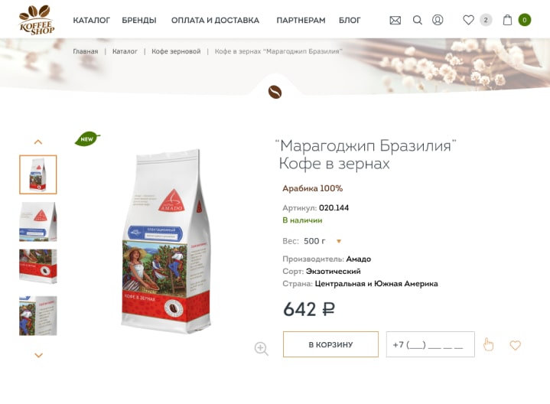Open the favorites heart icon in header
550x404 pixels.
coord(468,20)
